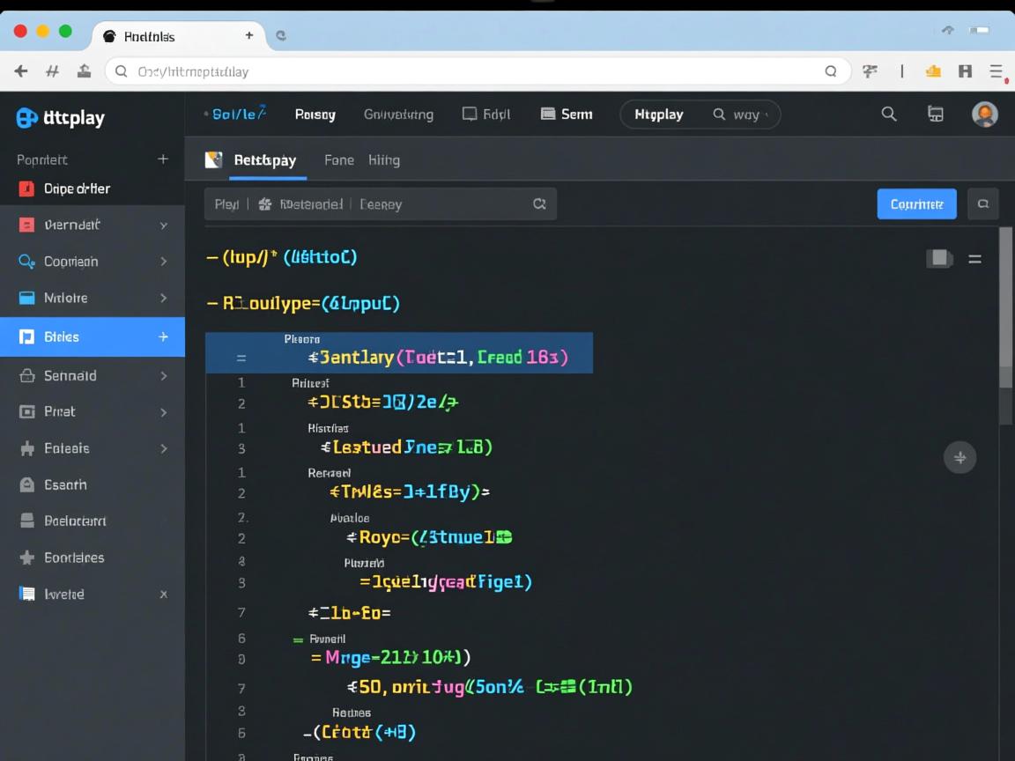Image resolution: width=1015 pixels, height=761 pixels.
Task: Open the user profile avatar
Action: click(x=984, y=114)
